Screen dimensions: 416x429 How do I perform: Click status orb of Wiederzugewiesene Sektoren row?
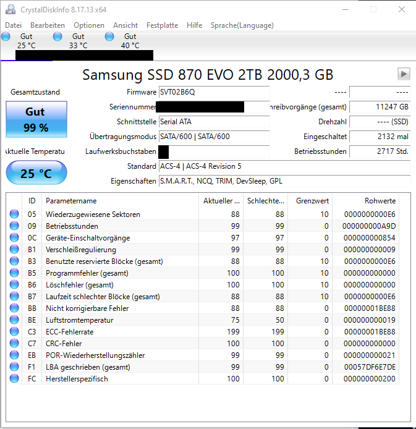pyautogui.click(x=14, y=214)
